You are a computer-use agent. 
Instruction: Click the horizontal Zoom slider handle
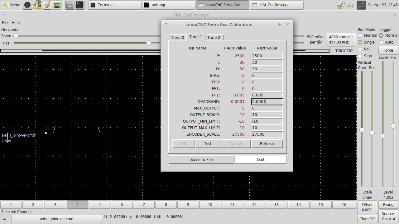coord(16,36)
